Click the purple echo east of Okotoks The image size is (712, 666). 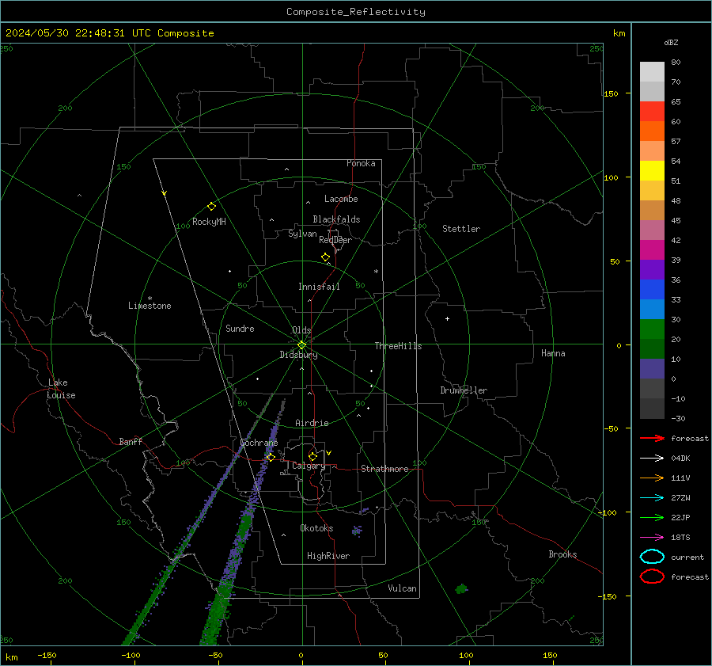[357, 531]
